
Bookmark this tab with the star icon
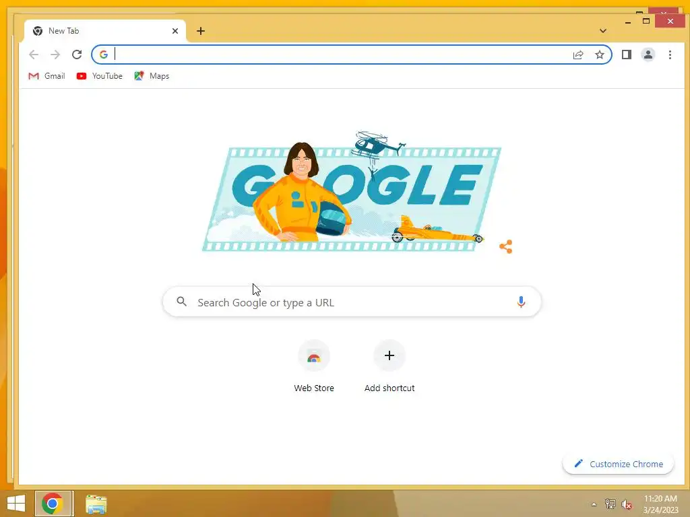(x=599, y=55)
